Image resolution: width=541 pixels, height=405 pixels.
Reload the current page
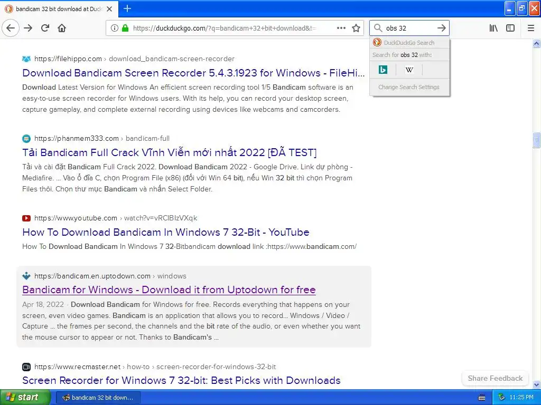pos(45,28)
